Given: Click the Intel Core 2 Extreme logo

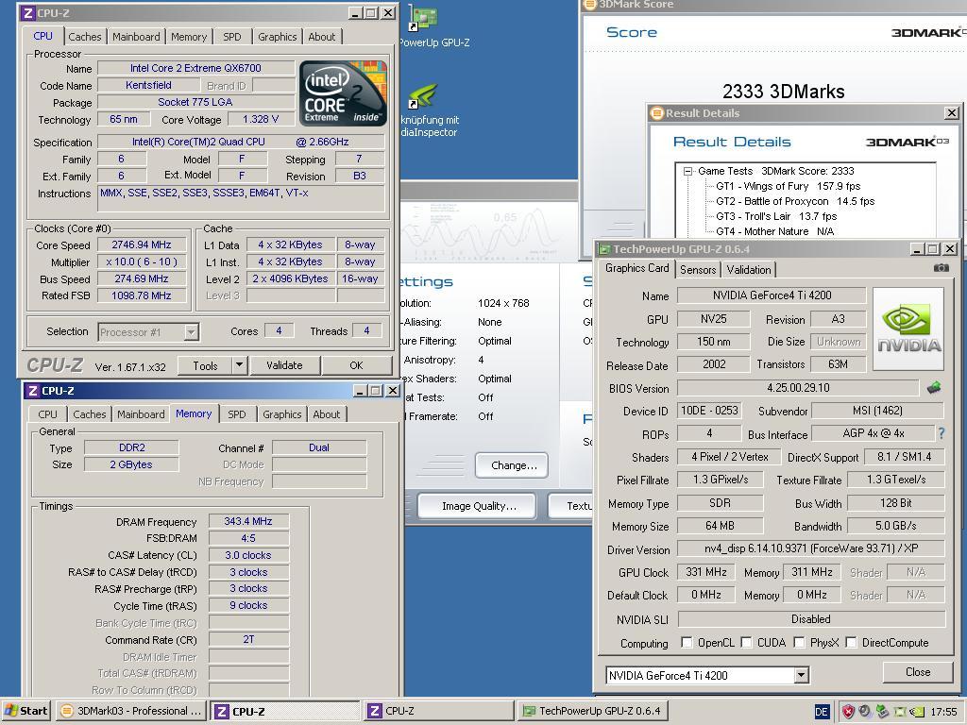Looking at the screenshot, I should tap(344, 93).
